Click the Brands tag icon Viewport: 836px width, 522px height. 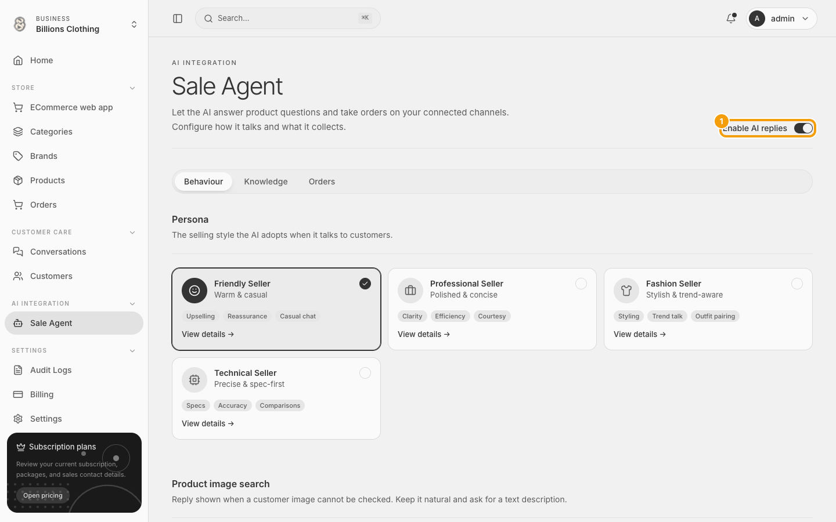[18, 156]
